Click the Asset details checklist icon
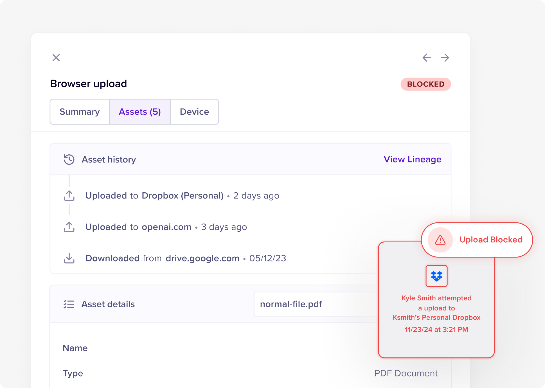 pos(69,304)
